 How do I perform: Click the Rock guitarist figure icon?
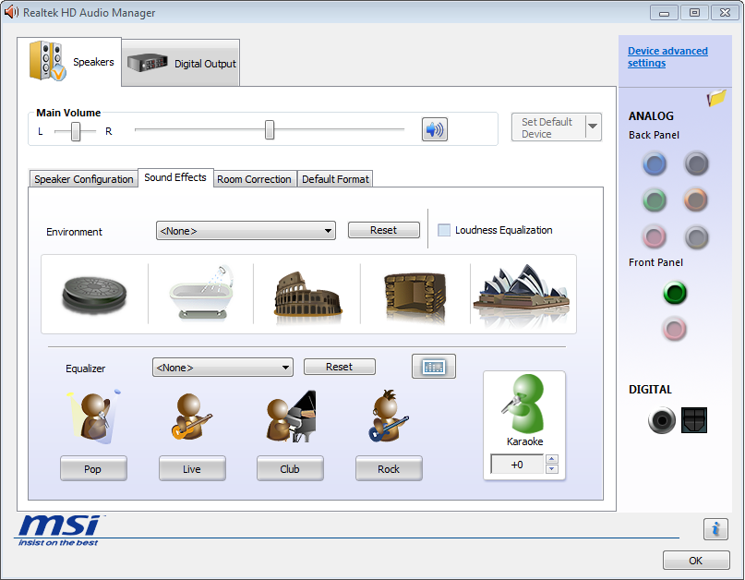click(x=389, y=416)
